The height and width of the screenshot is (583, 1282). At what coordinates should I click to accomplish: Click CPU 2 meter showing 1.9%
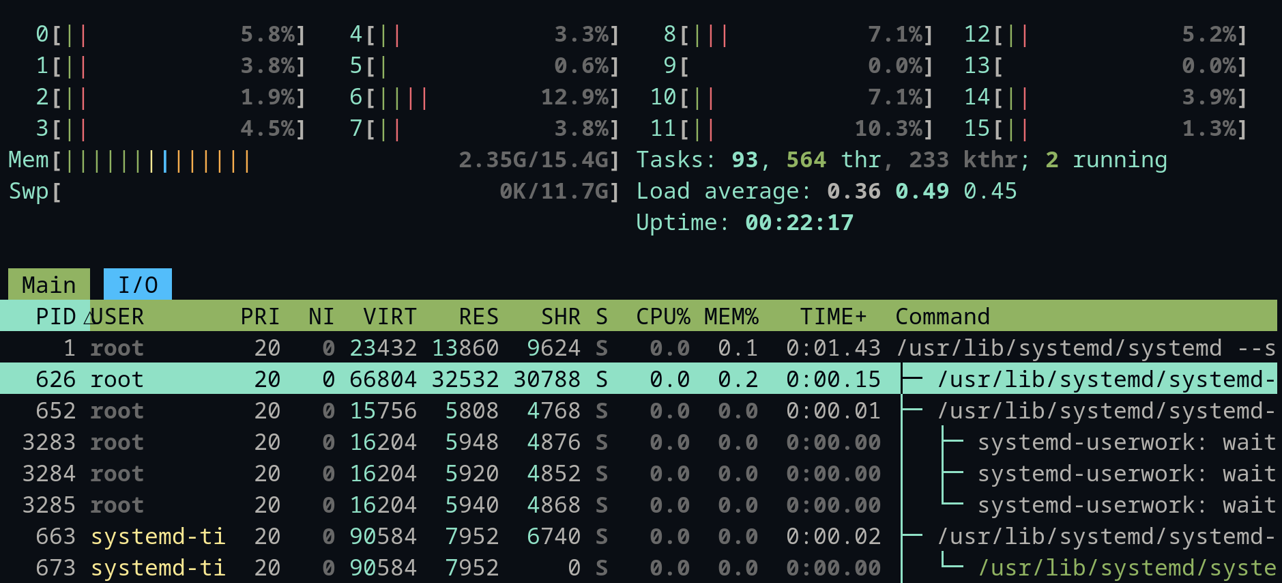point(171,97)
